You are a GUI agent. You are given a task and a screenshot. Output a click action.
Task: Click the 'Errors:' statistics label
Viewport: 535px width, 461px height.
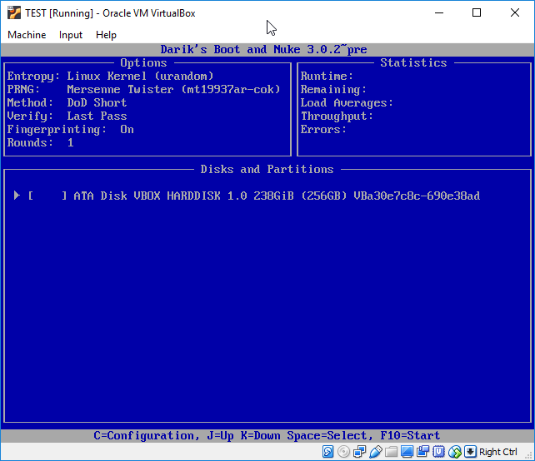pyautogui.click(x=323, y=130)
